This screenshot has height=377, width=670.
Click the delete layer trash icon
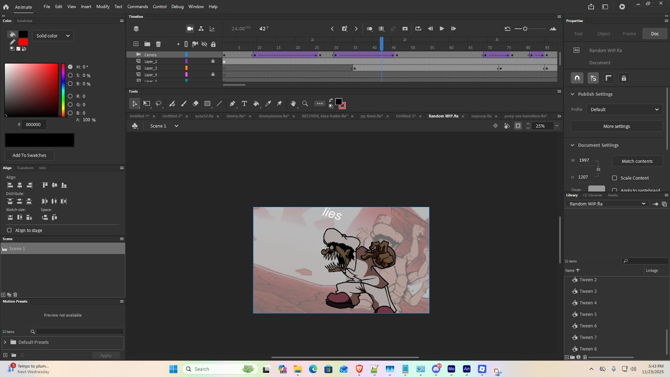point(159,44)
